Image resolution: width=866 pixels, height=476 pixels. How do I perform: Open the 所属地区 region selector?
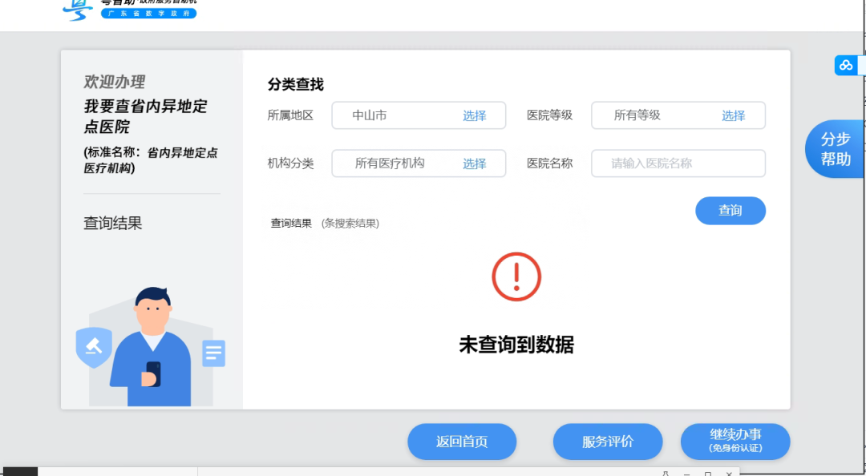click(x=475, y=115)
